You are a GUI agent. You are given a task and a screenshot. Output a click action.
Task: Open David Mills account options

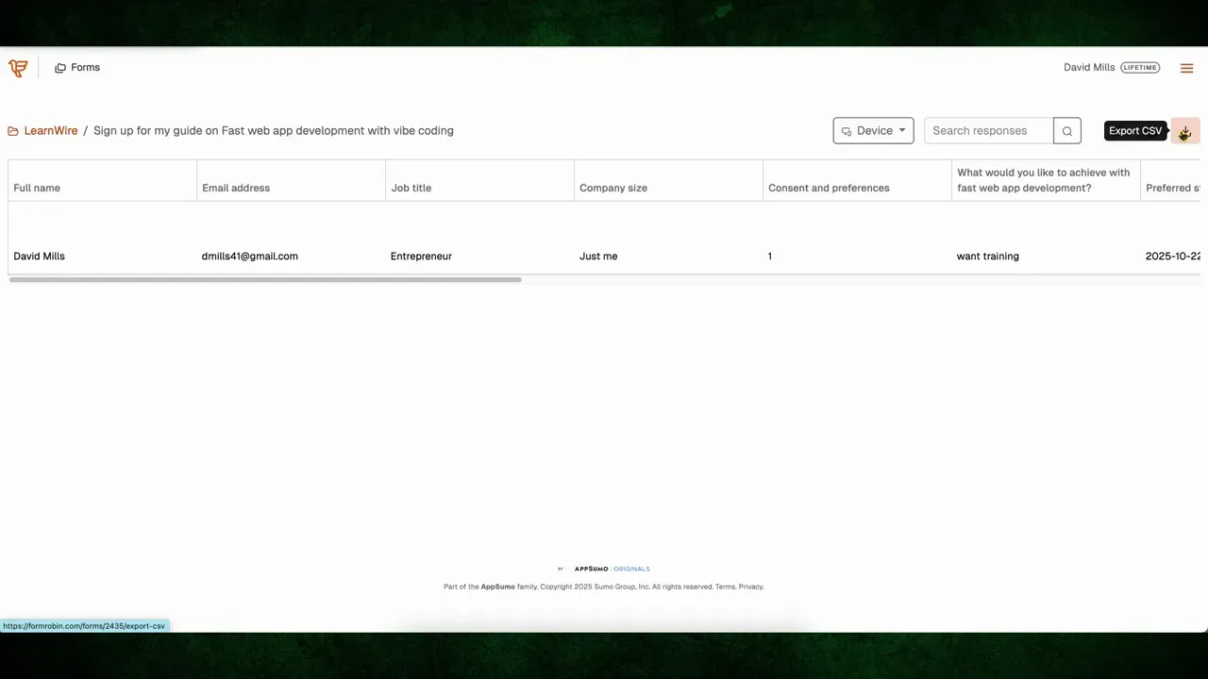[1089, 67]
